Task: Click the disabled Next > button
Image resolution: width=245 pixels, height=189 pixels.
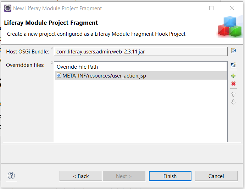Action: click(124, 176)
